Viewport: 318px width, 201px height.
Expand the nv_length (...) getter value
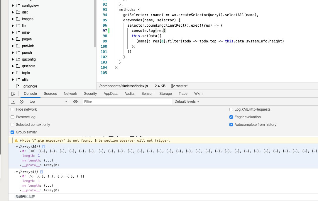[x=48, y=161]
